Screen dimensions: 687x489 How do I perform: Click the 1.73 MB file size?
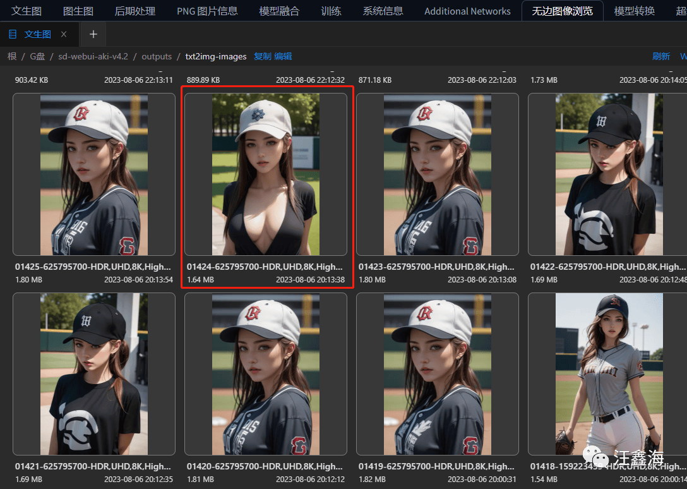coord(544,80)
